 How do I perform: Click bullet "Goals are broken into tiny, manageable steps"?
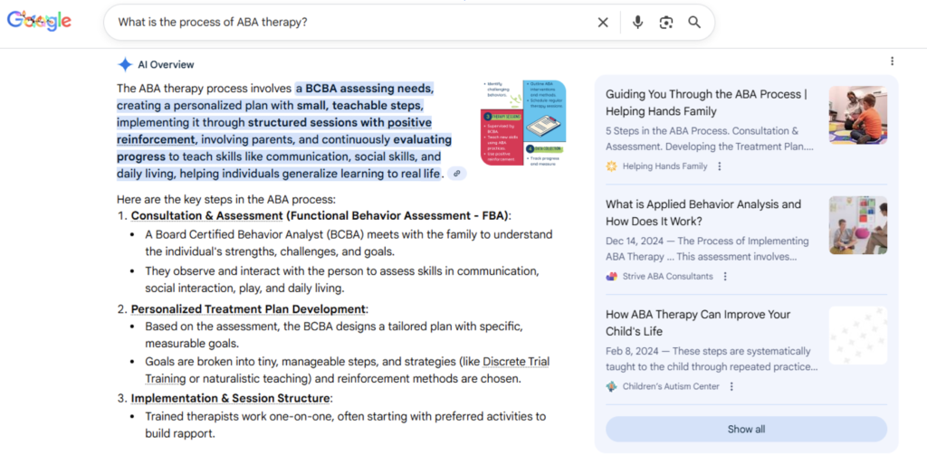pos(348,370)
